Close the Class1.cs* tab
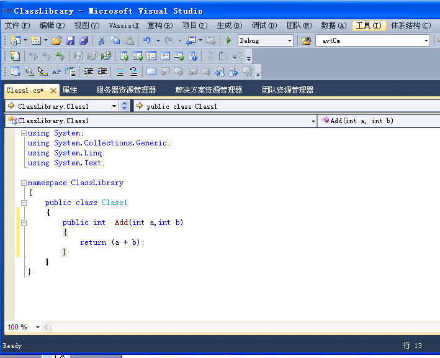The height and width of the screenshot is (358, 440). pos(53,91)
